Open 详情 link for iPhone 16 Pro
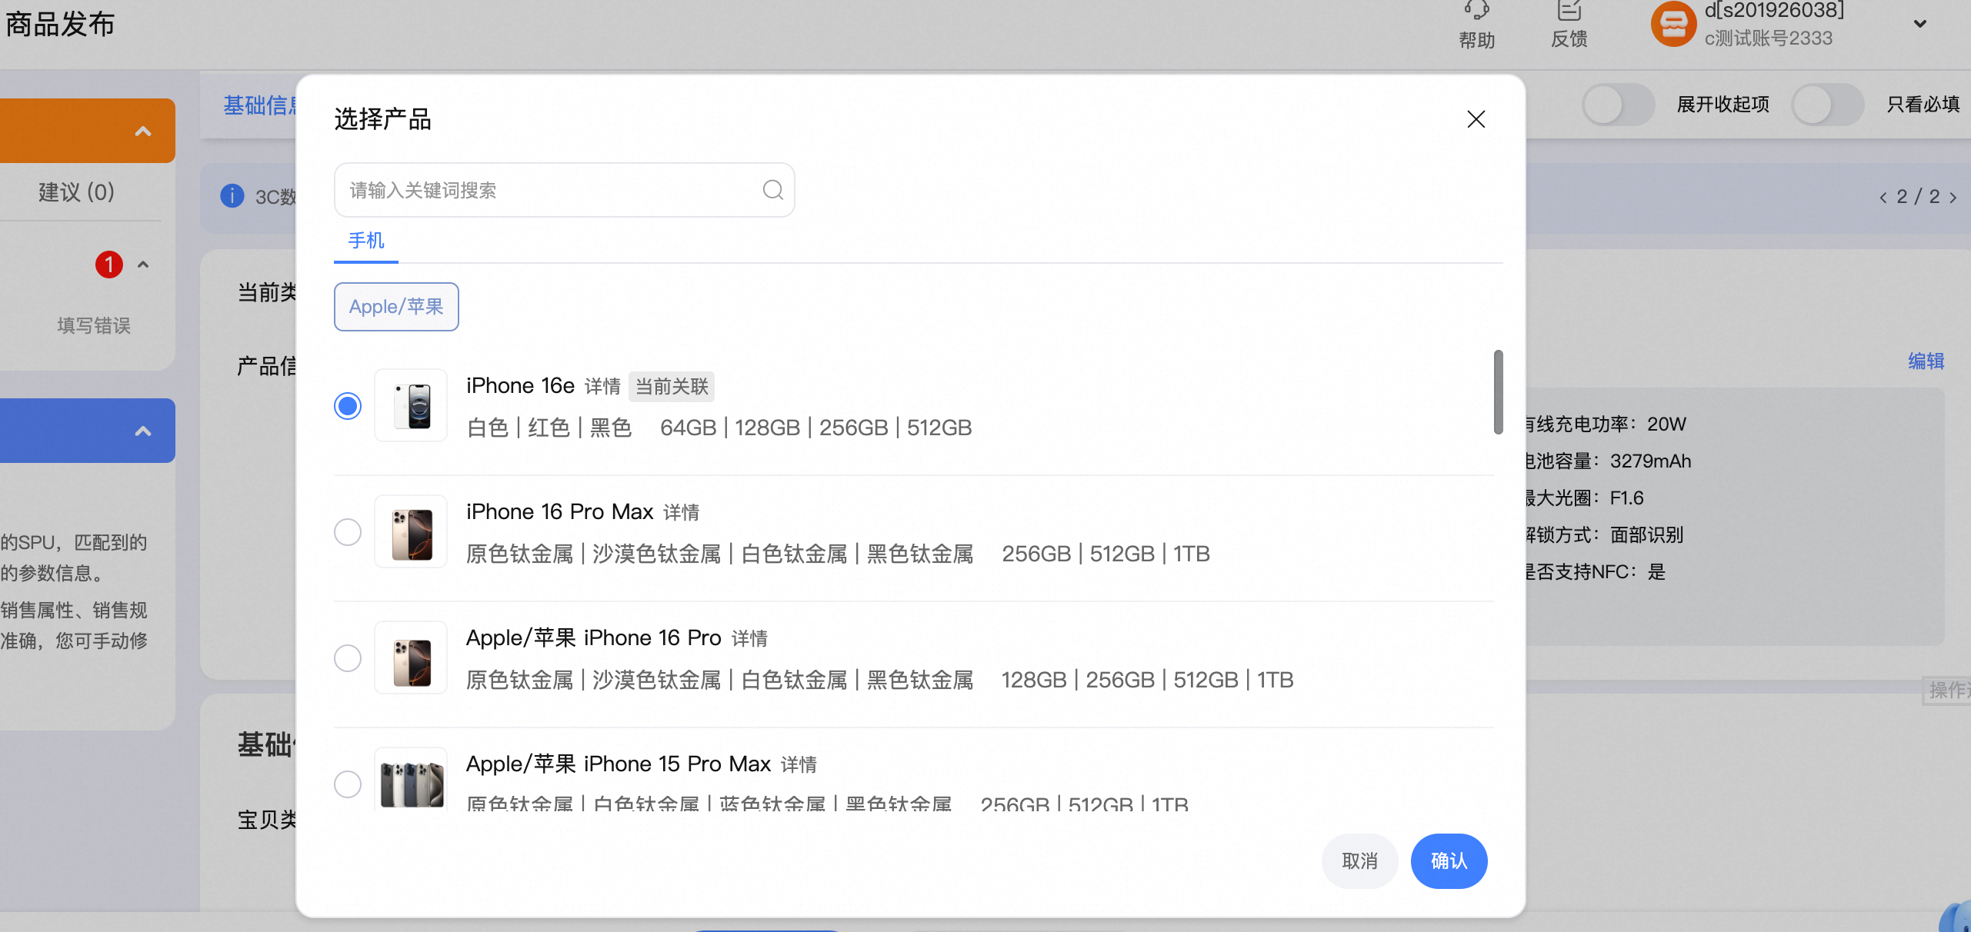The width and height of the screenshot is (1971, 932). [749, 638]
